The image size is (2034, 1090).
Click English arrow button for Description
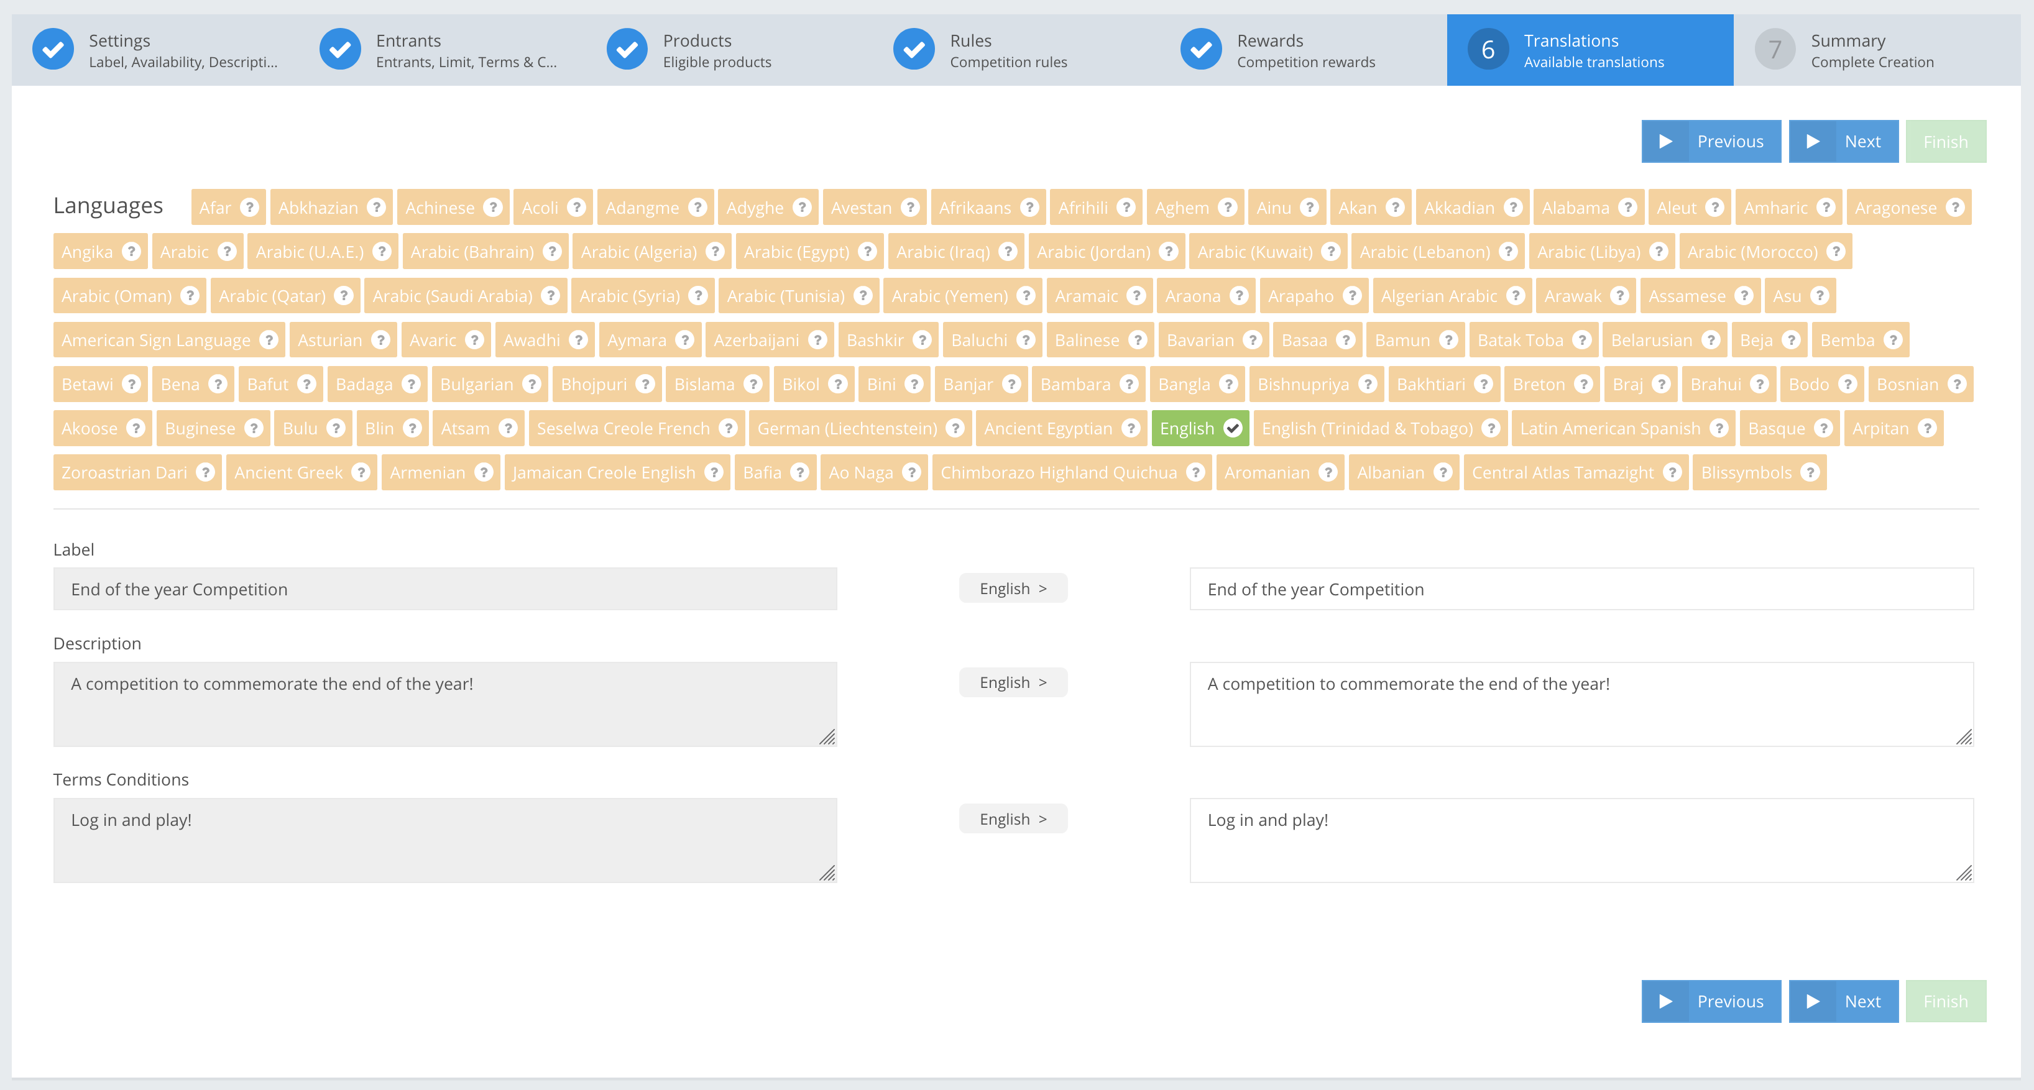pyautogui.click(x=1013, y=683)
